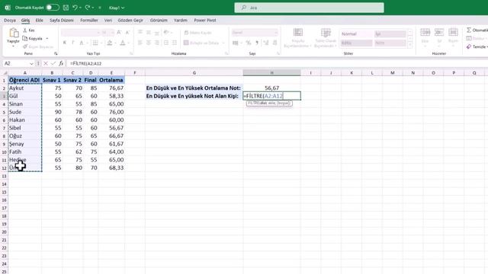Click the Select All corner triangle
Screen dimensions: 488x274
[x=5, y=73]
